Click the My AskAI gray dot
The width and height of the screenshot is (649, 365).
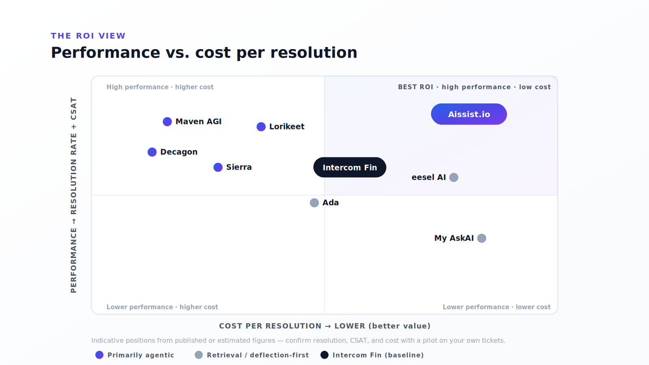click(481, 238)
